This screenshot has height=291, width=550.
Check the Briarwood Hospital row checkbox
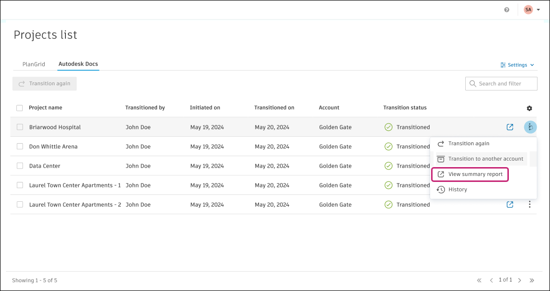pyautogui.click(x=20, y=127)
